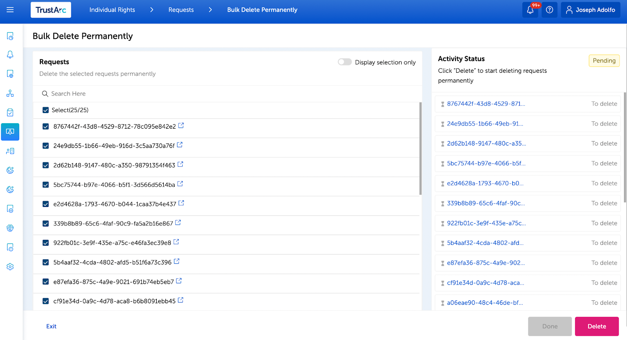Click the Search Here input field
Screen dimensions: 627x340
(x=227, y=94)
